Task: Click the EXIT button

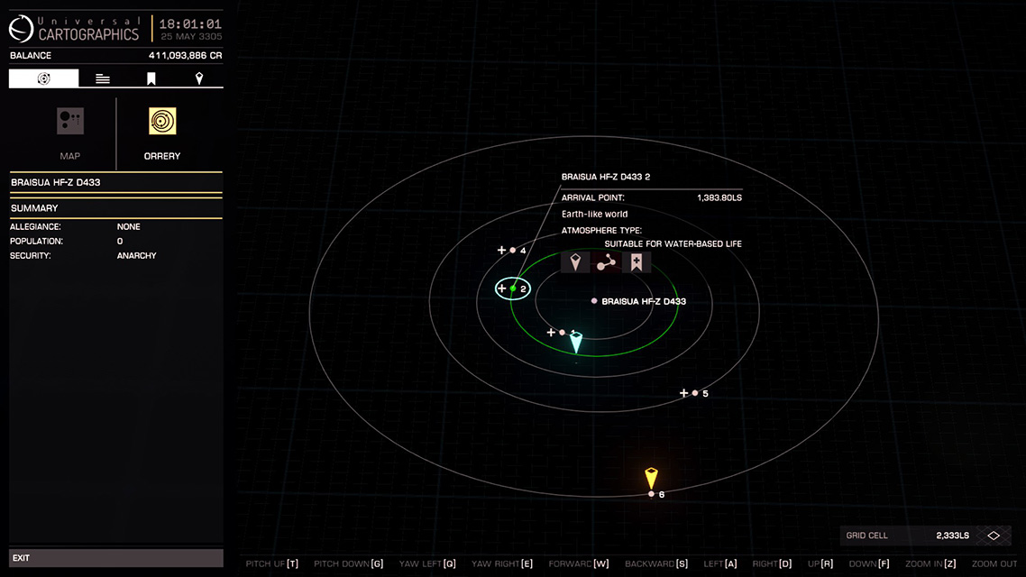Action: pyautogui.click(x=115, y=558)
